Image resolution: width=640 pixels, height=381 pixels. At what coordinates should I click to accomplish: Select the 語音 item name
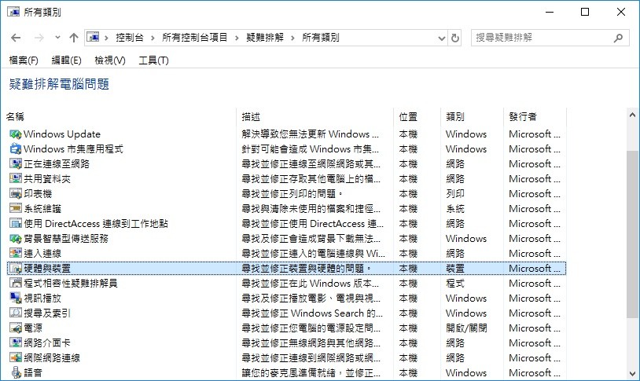pos(33,372)
